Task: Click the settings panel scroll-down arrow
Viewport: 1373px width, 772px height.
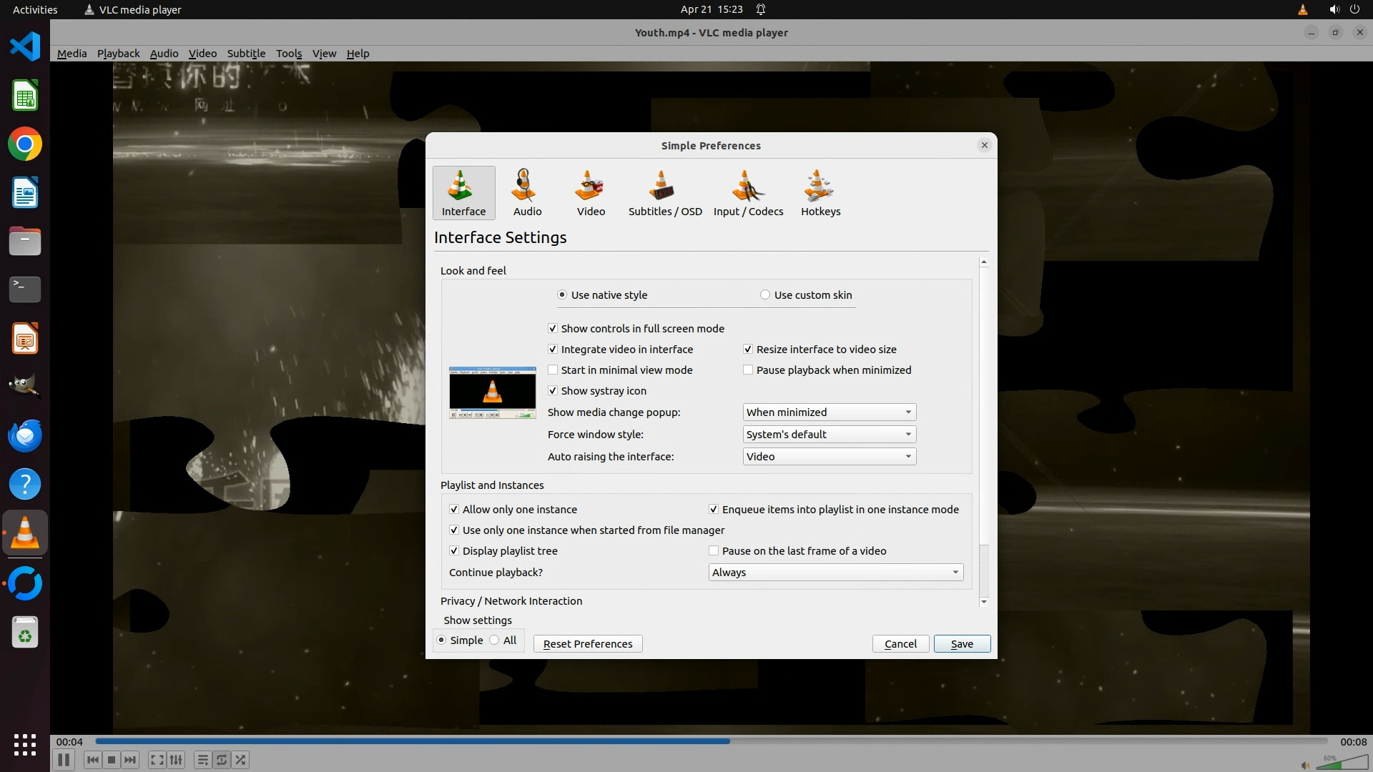Action: [984, 602]
